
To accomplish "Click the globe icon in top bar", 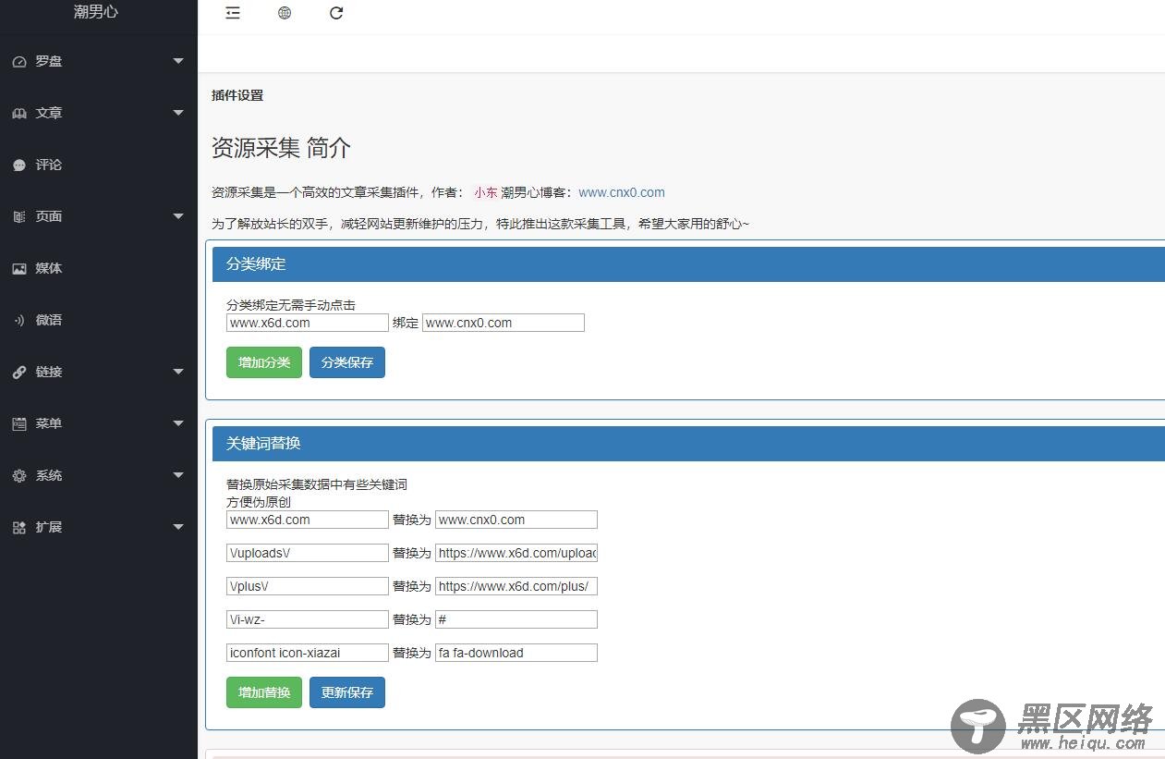I will tap(285, 13).
